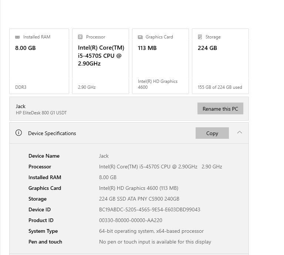Open the Installed RAM 8.00 GB card
The image size is (284, 255).
click(x=39, y=61)
